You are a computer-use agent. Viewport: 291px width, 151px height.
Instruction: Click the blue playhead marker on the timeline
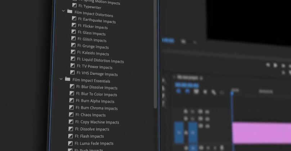point(232,93)
